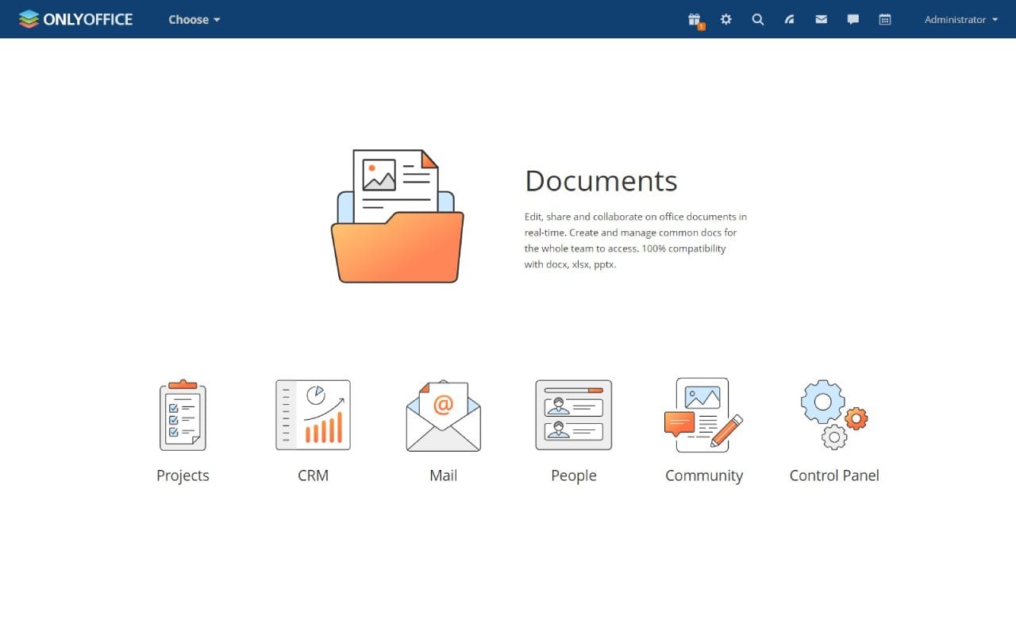Open the Control Panel gears icon
Viewport: 1016px width, 635px height.
point(833,414)
